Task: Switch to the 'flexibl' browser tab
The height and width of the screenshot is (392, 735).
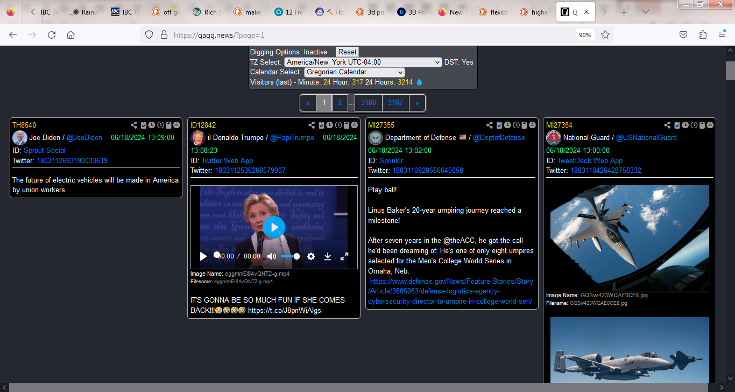Action: pyautogui.click(x=493, y=12)
